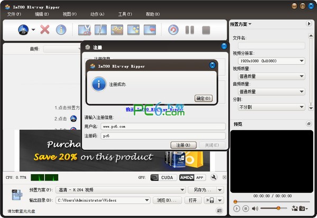This screenshot has width=317, height=218.
Task: Open the 视频质量 dropdown
Action: (272, 76)
